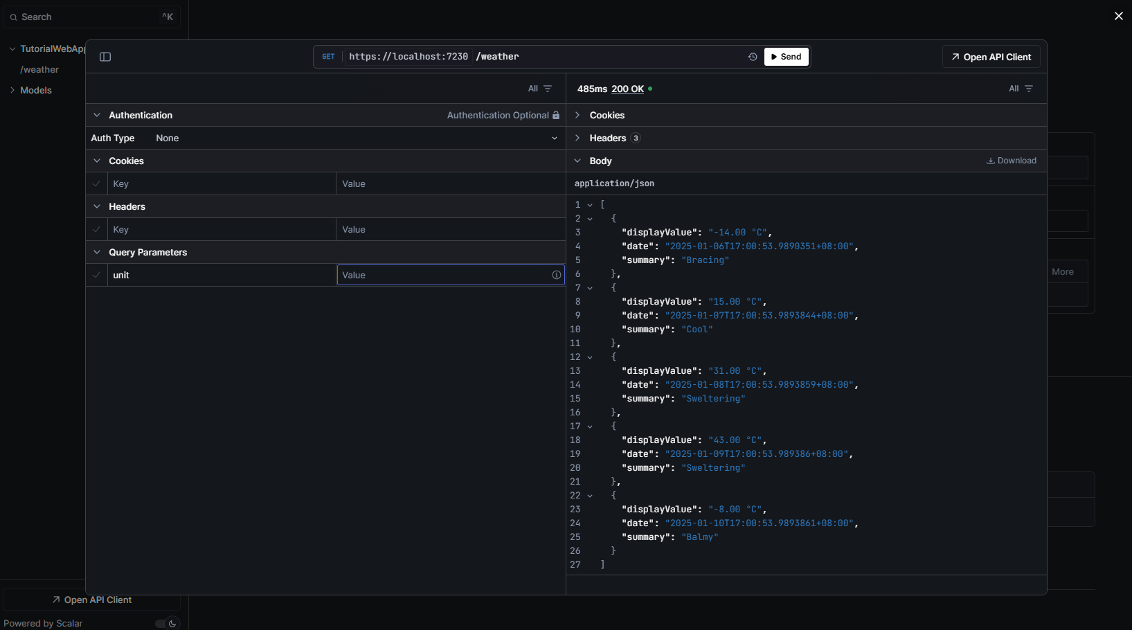Viewport: 1132px width, 630px height.
Task: Expand the response Headers section
Action: [607, 138]
